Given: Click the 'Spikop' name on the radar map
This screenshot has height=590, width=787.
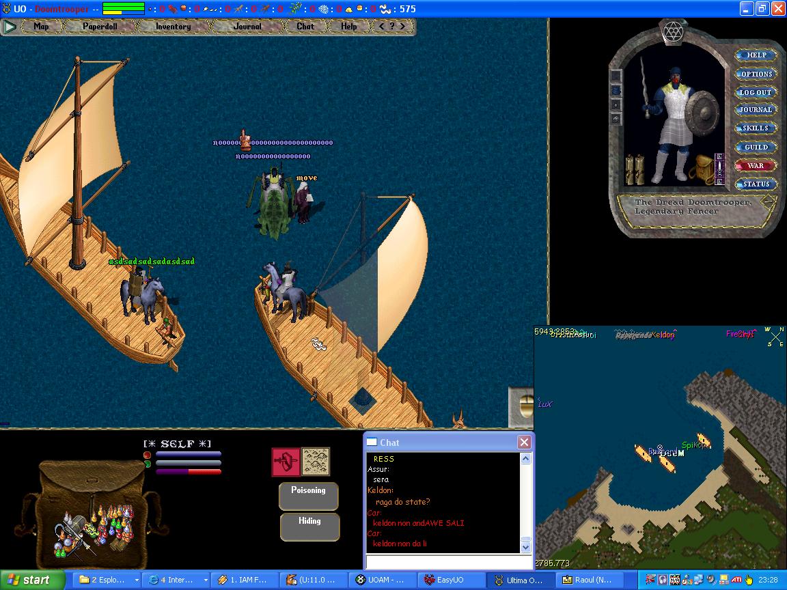Looking at the screenshot, I should [x=695, y=445].
